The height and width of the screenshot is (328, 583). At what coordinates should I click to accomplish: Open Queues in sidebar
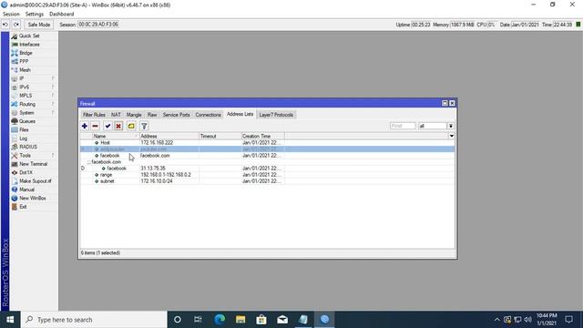coord(27,121)
